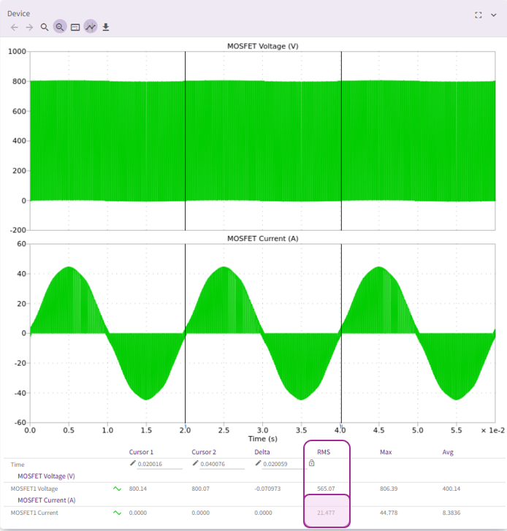Click the voltage Cursor 2 value 800.07

pyautogui.click(x=200, y=489)
